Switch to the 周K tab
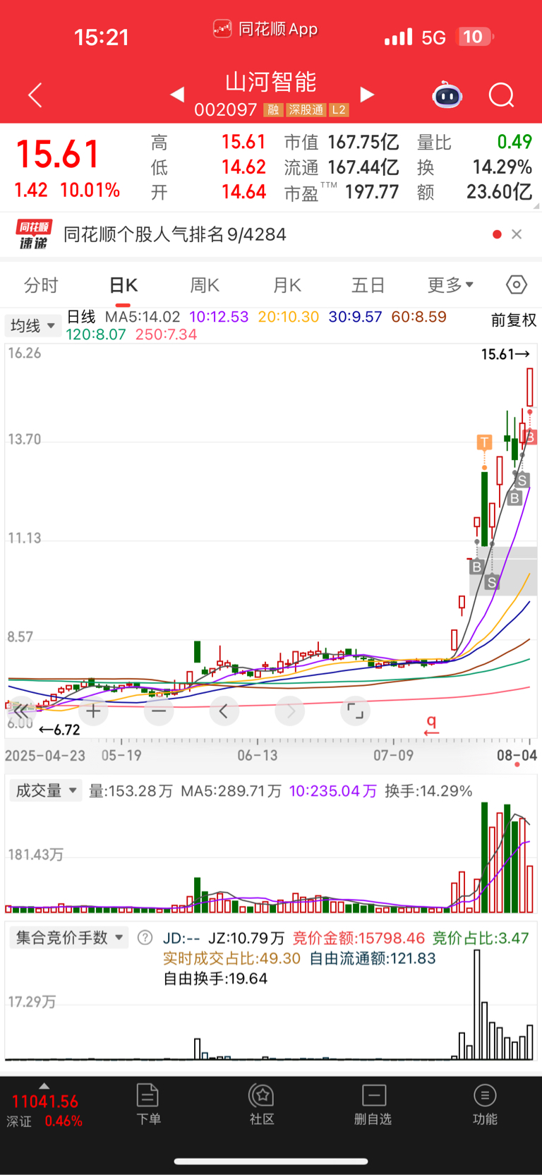 point(205,285)
